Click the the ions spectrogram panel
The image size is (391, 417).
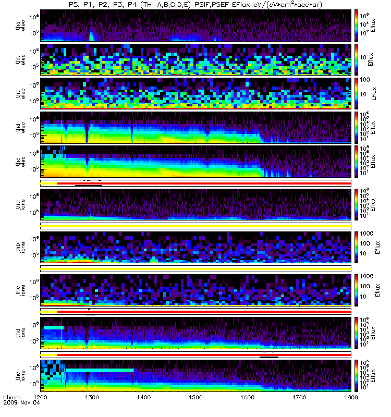tap(196, 375)
